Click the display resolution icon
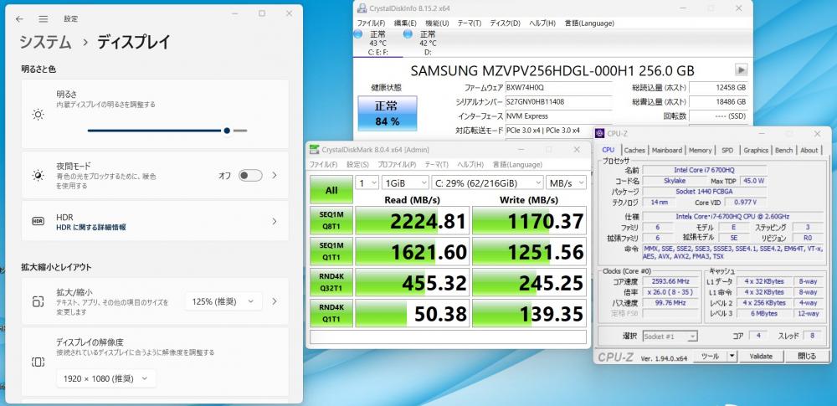 (38, 362)
